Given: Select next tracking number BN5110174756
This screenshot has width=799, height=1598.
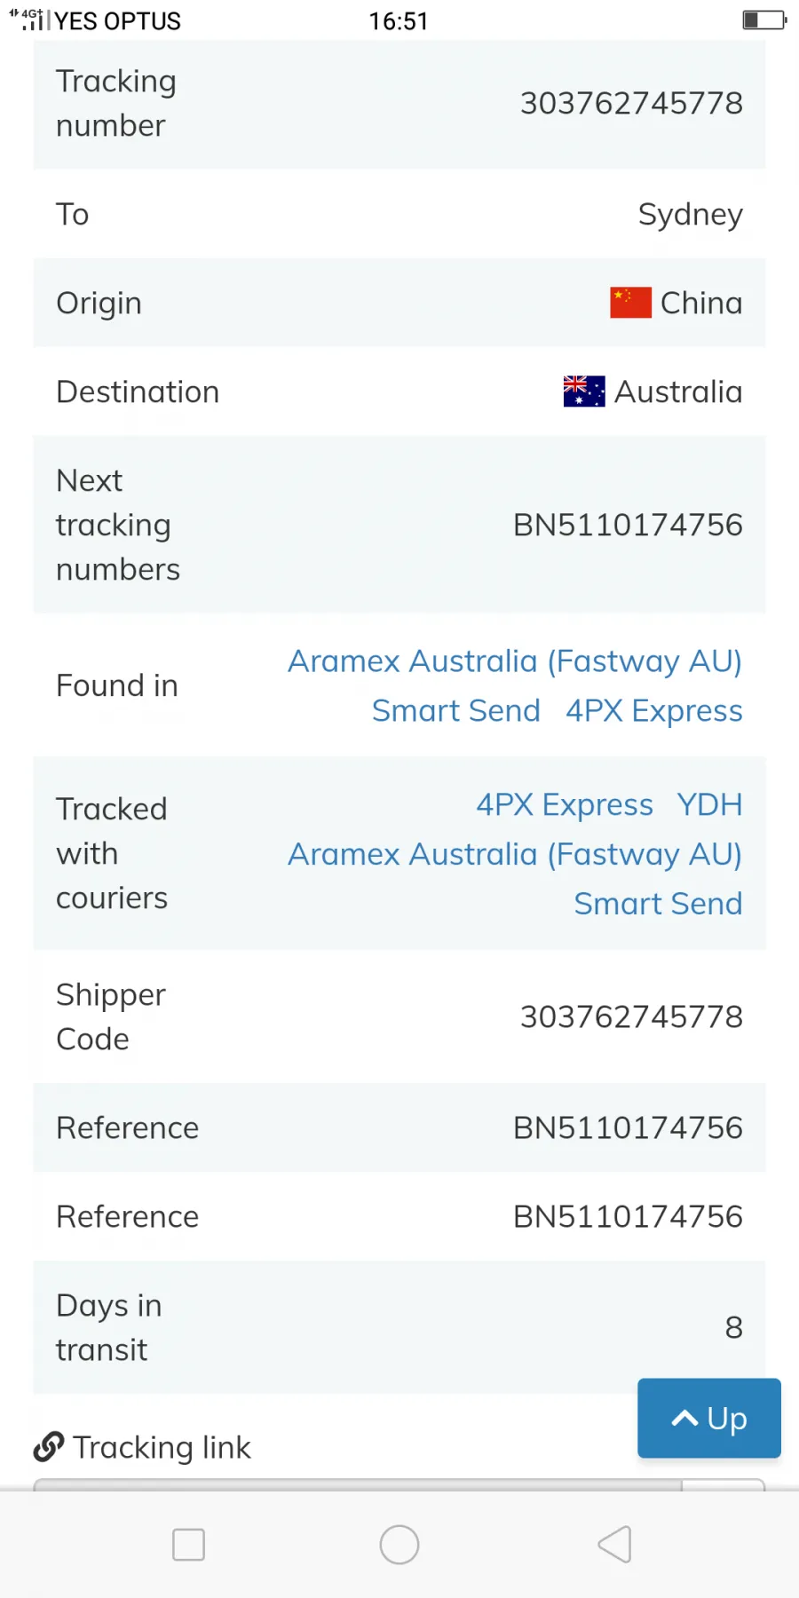Looking at the screenshot, I should (628, 525).
